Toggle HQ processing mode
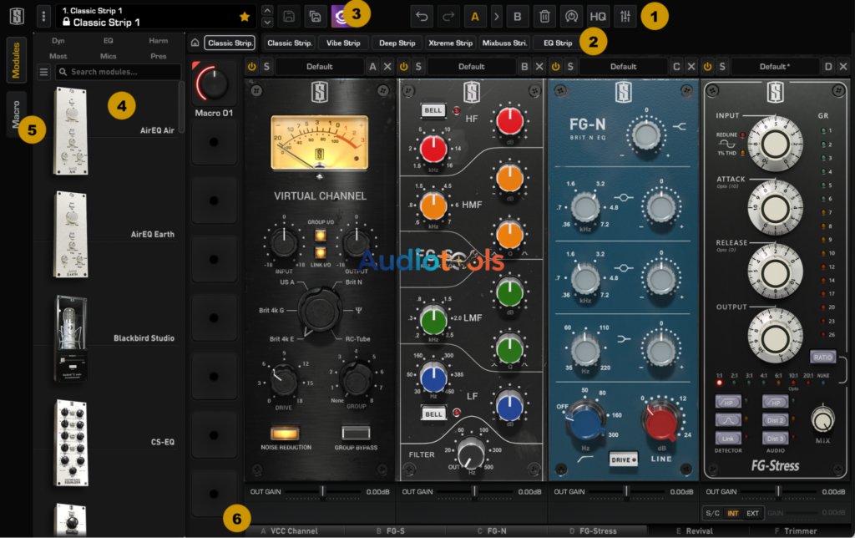 point(599,16)
